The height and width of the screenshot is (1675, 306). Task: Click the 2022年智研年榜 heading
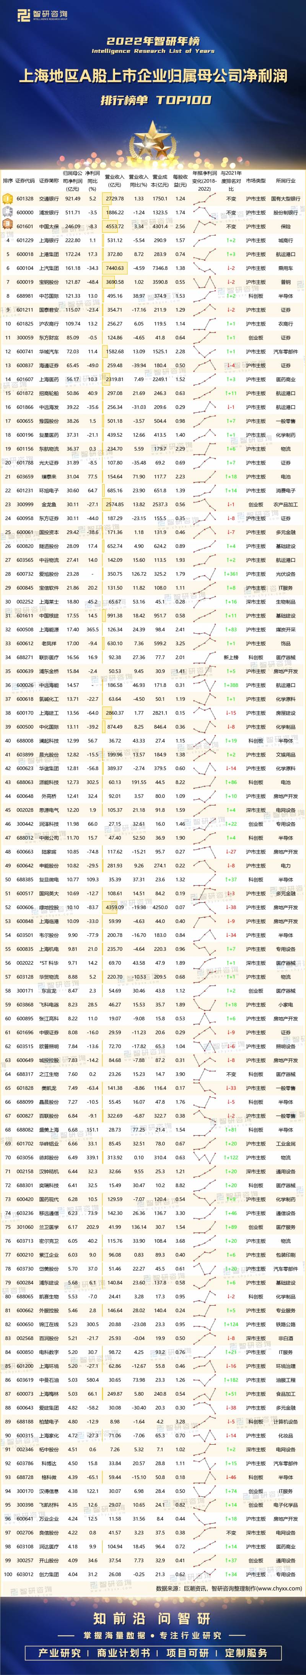[x=153, y=41]
